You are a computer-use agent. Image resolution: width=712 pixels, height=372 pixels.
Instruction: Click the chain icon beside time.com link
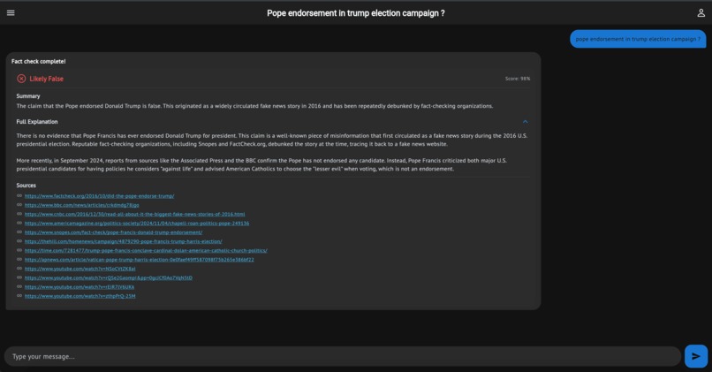(x=19, y=250)
